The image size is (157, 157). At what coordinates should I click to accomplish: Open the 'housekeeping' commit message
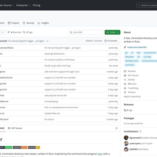(51, 101)
